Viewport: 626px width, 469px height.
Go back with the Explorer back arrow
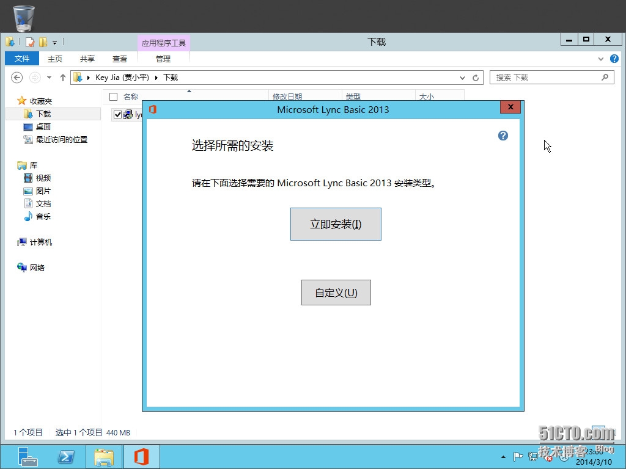pos(17,78)
